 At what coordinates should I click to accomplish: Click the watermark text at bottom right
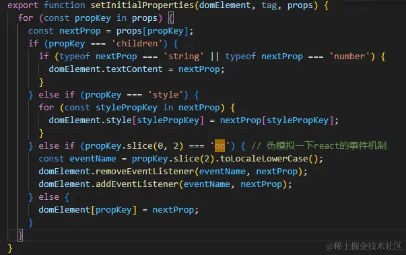coord(364,246)
